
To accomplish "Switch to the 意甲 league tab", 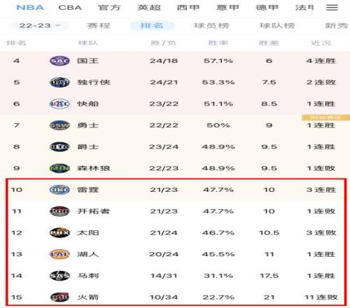I will (x=227, y=8).
